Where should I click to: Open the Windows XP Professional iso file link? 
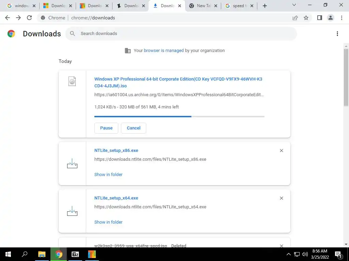click(178, 82)
